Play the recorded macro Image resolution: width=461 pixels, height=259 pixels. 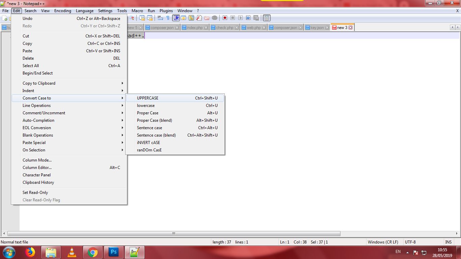click(x=240, y=18)
